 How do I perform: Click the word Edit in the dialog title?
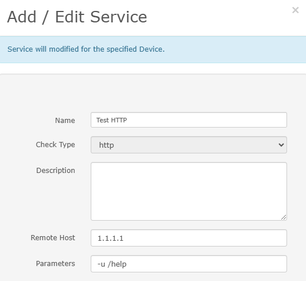coord(69,17)
